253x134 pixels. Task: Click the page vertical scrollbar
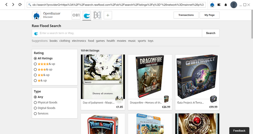[x=252, y=24]
